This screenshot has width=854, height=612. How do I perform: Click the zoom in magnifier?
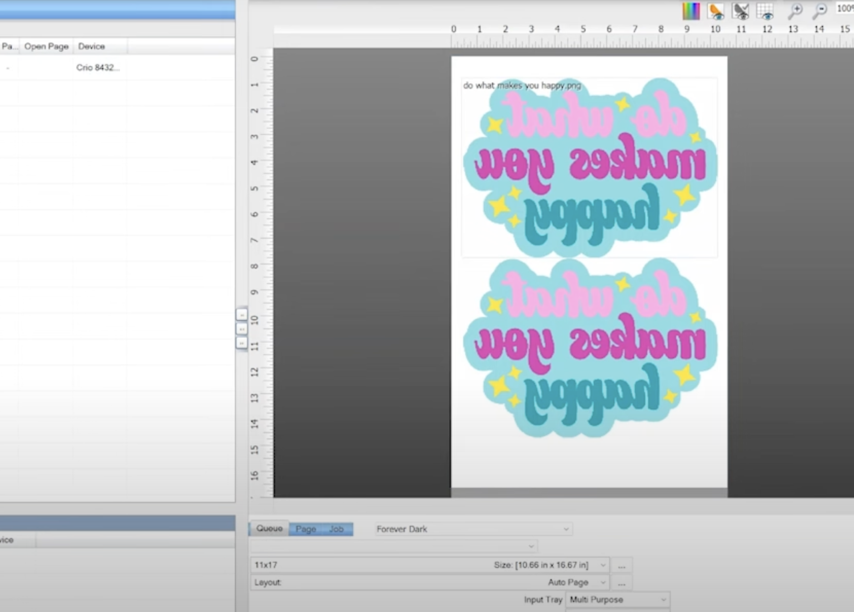pyautogui.click(x=795, y=11)
